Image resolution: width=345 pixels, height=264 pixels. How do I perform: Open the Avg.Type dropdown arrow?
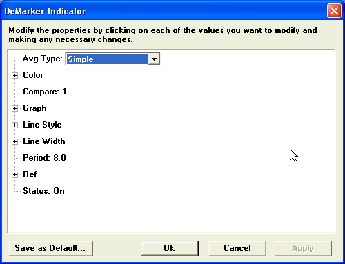[x=154, y=59]
